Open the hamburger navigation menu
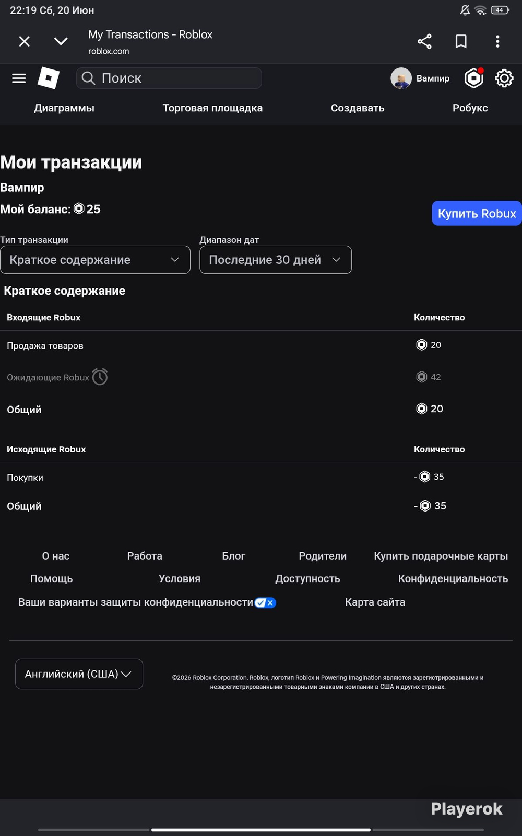This screenshot has height=836, width=522. [19, 78]
